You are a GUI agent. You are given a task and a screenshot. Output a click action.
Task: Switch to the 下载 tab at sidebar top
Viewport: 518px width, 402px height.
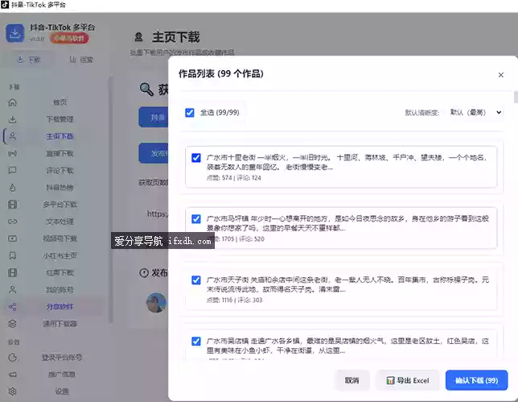click(28, 60)
